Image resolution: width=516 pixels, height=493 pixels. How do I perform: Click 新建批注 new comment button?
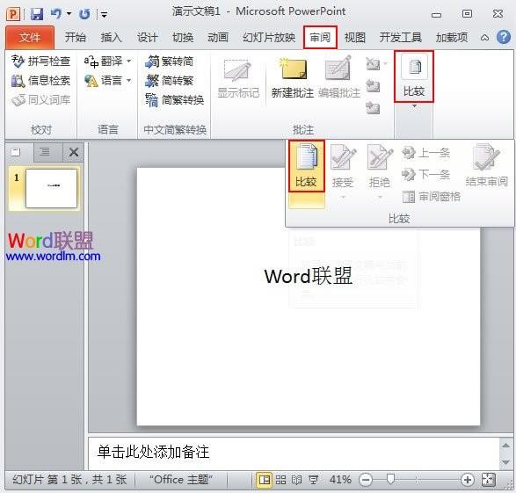coord(292,78)
